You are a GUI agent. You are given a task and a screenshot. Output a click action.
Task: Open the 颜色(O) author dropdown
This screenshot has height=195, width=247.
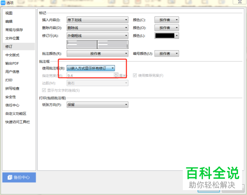click(x=166, y=28)
